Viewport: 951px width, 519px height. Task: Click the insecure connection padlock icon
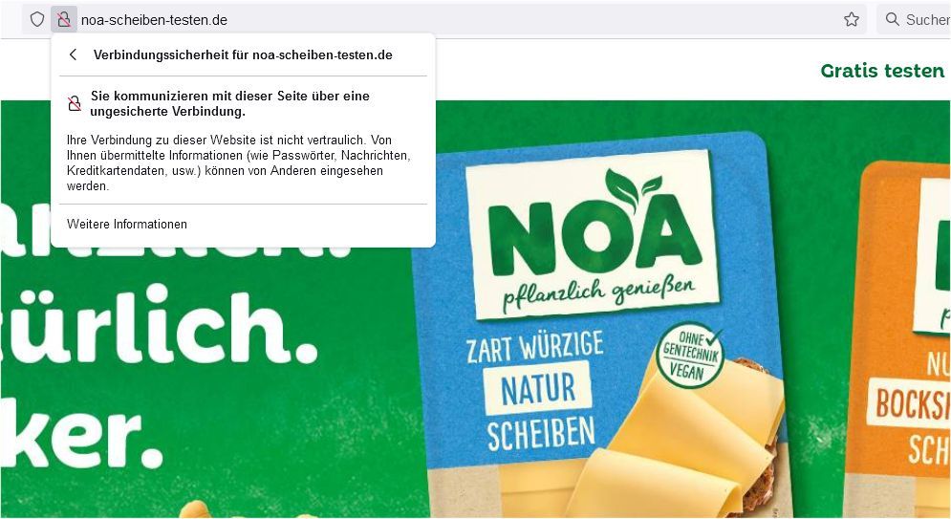click(64, 19)
